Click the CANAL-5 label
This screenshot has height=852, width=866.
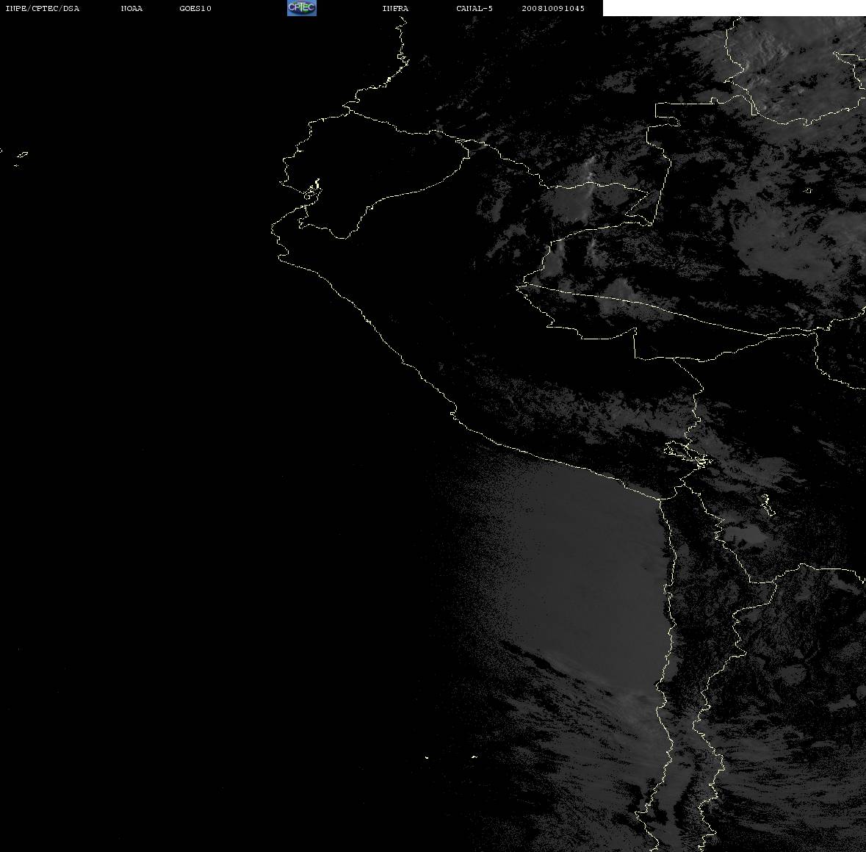475,8
